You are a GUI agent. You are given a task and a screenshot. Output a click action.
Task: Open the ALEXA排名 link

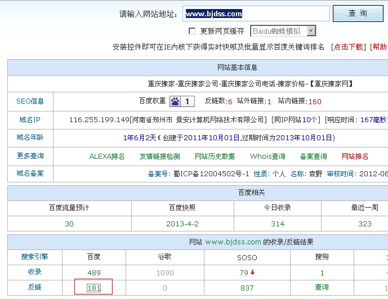click(x=107, y=157)
